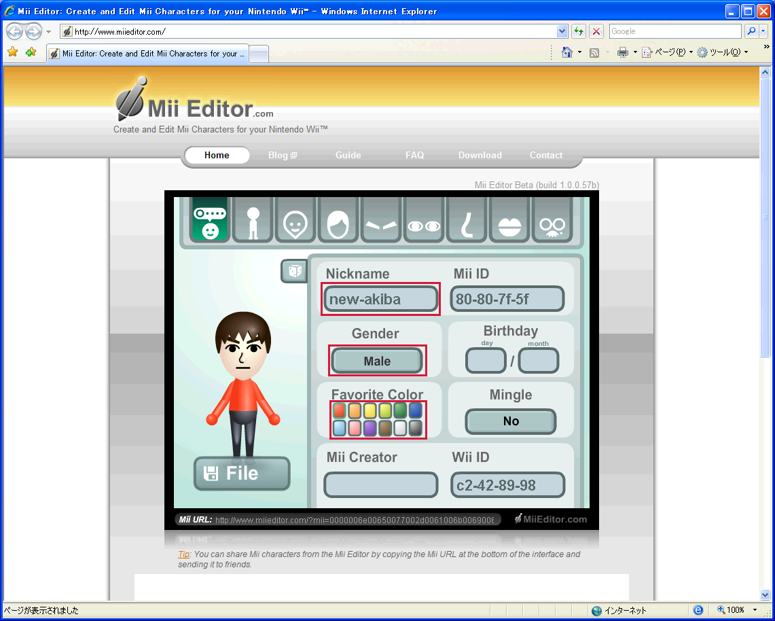Viewport: 775px width, 621px height.
Task: Open a new blank browser tab
Action: [x=259, y=54]
